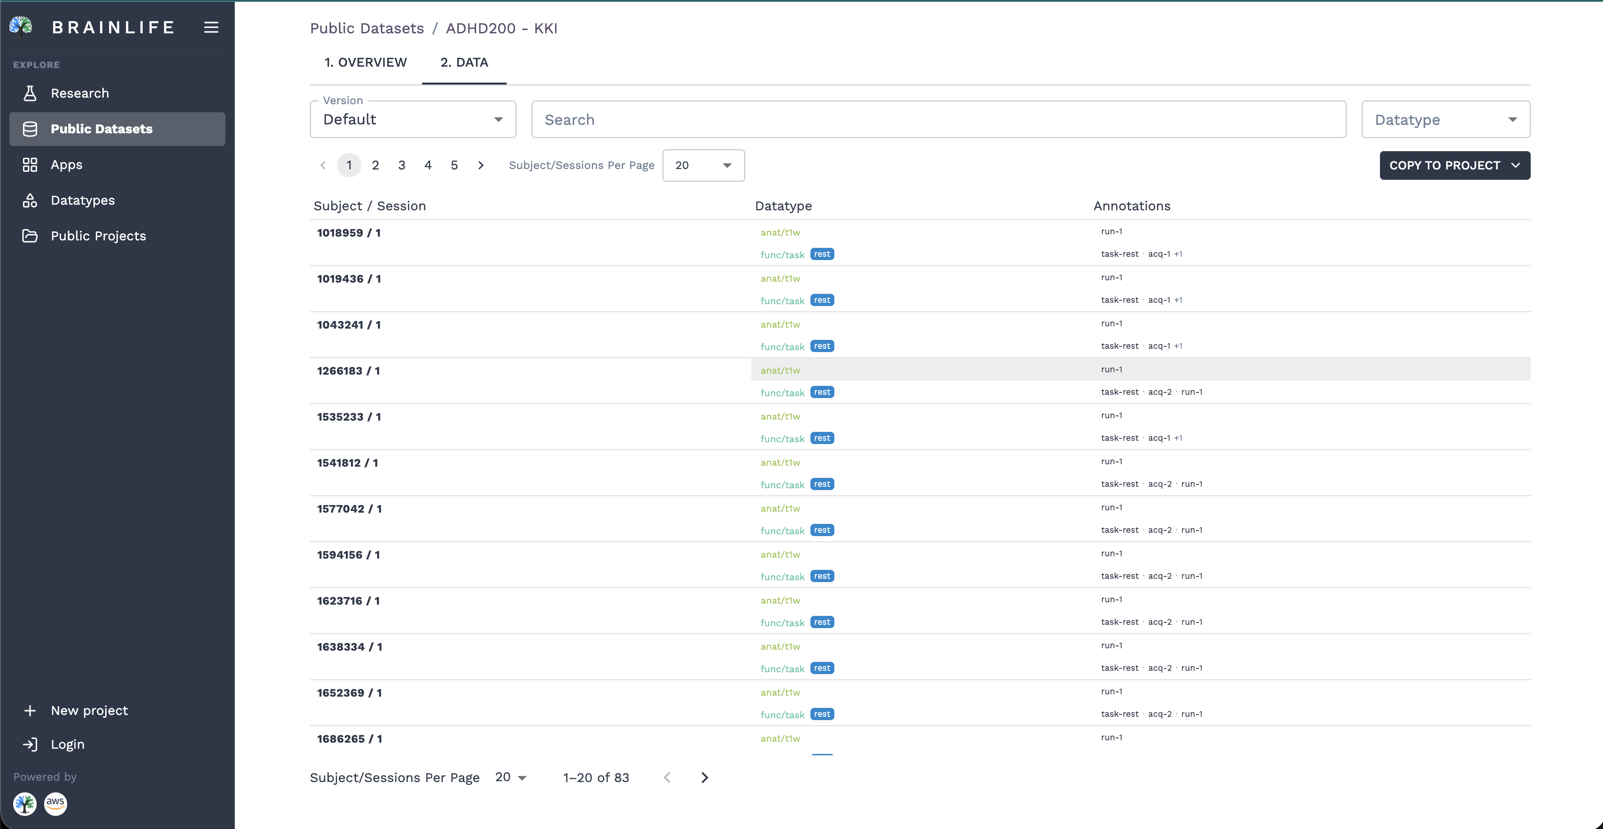Click the Brainlife logo icon
The height and width of the screenshot is (829, 1603).
click(x=21, y=27)
